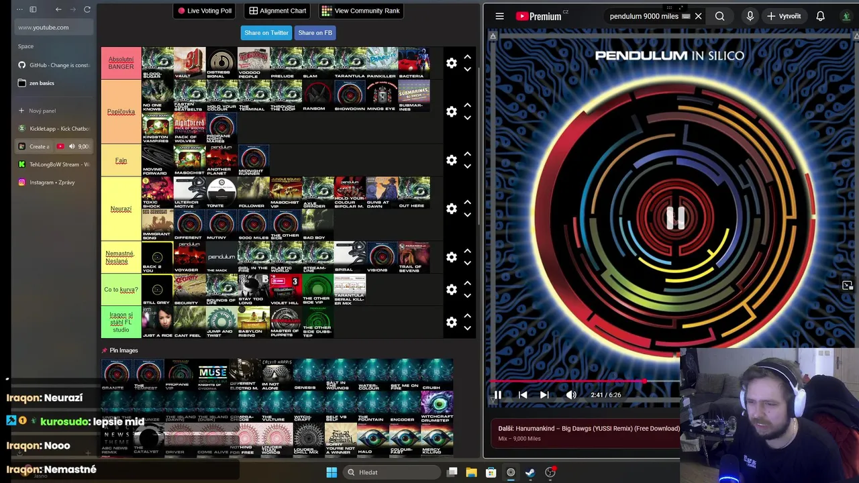
Task: Open the YouTube account avatar menu
Action: pyautogui.click(x=846, y=16)
